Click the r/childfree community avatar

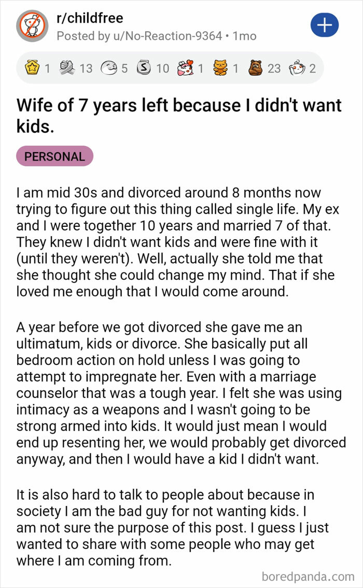(x=30, y=25)
